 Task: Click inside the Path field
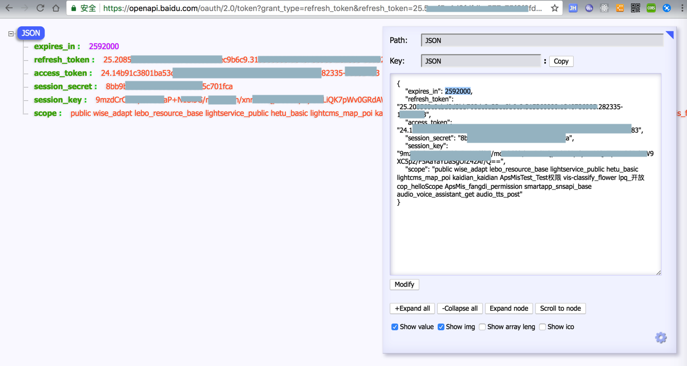coord(542,40)
